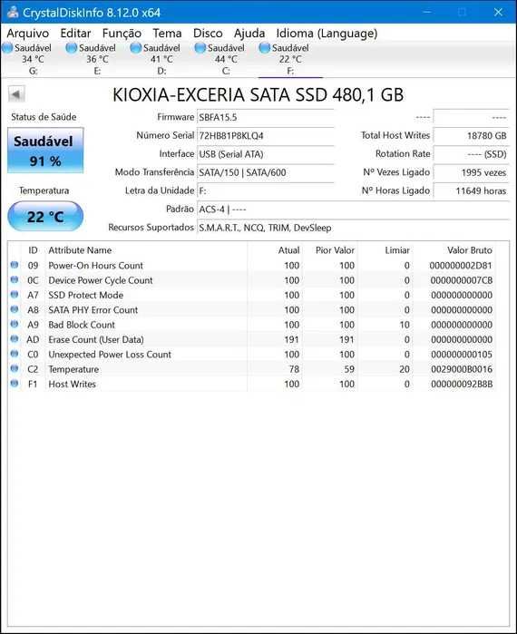Click the Nº Vezes Ligado value 1995 vezes
Viewport: 517px width, 634px height.
(471, 172)
